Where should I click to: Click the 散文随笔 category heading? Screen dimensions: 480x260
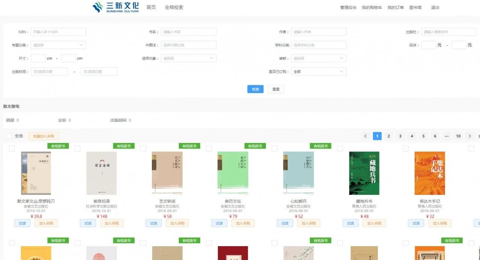pyautogui.click(x=11, y=107)
